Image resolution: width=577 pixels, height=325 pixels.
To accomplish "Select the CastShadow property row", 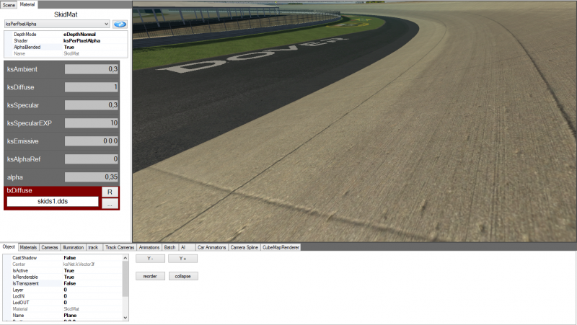I will [63, 258].
